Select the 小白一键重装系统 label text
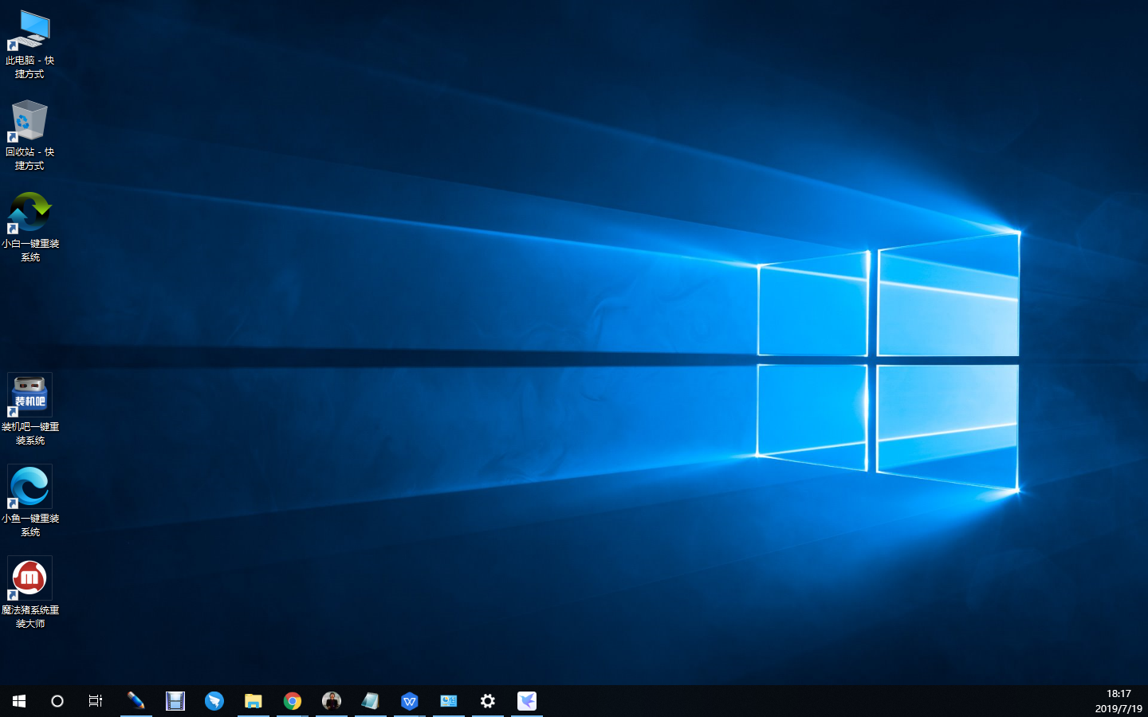1148x717 pixels. coord(30,250)
